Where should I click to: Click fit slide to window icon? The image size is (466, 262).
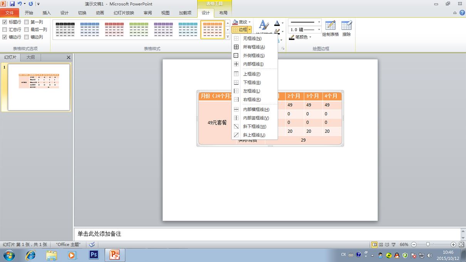coord(461,245)
